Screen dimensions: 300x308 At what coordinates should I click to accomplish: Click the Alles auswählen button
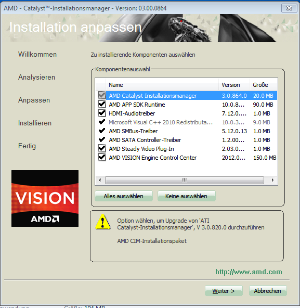pos(124,196)
